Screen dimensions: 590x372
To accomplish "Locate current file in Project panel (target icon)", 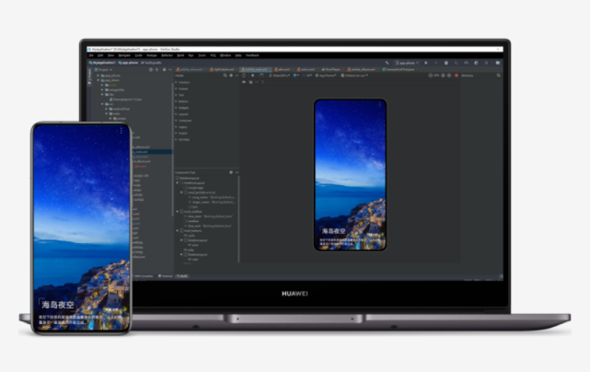I will point(151,70).
